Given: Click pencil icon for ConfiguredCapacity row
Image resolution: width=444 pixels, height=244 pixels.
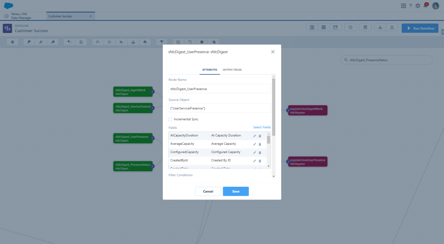Looking at the screenshot, I should 255,153.
